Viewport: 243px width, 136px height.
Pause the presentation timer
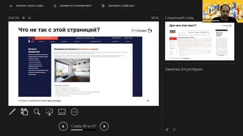coord(24,18)
